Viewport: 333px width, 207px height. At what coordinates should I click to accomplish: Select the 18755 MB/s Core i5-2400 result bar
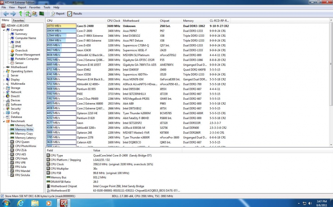[61, 26]
